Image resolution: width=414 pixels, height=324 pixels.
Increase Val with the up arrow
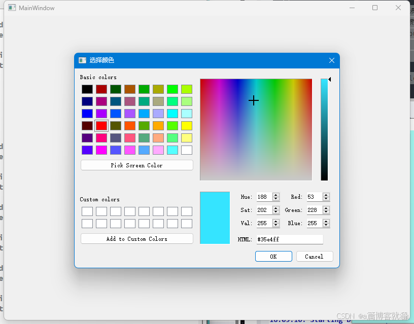(276, 222)
